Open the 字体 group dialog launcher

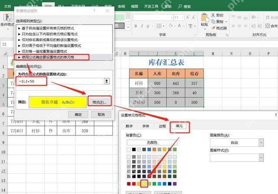click(195, 35)
